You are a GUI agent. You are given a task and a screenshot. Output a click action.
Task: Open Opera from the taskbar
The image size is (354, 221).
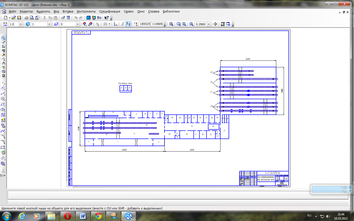[x=67, y=216]
